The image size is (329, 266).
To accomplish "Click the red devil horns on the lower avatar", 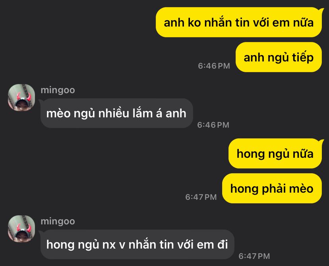I will point(23,228).
